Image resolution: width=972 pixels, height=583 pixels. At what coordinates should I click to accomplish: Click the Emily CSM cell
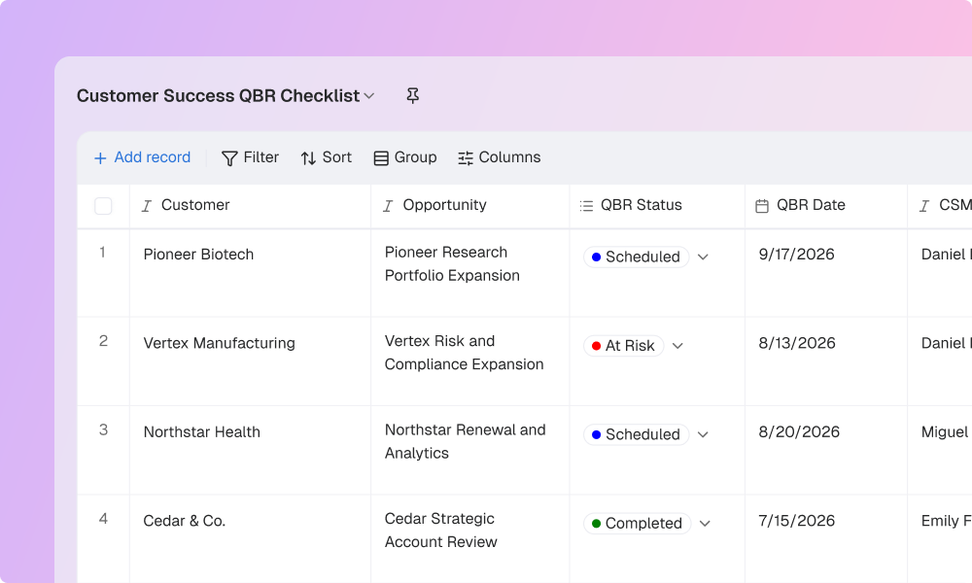click(940, 538)
